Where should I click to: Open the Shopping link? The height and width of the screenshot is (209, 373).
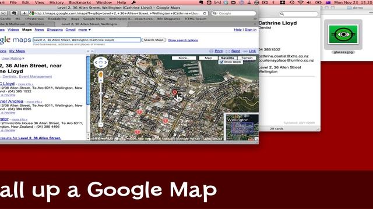[x=55, y=30]
